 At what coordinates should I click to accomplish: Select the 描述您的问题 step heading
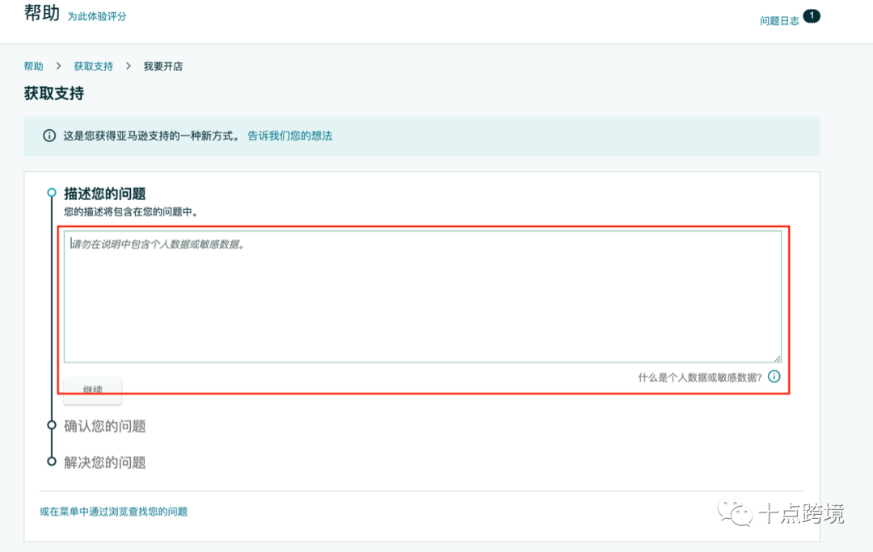coord(104,194)
